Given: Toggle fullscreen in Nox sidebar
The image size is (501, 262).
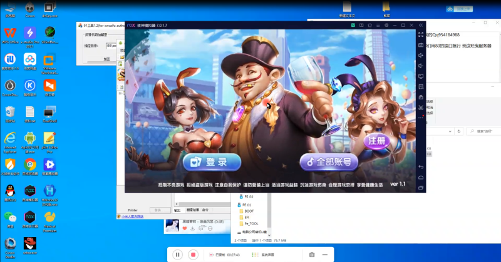Looking at the screenshot, I should (421, 34).
